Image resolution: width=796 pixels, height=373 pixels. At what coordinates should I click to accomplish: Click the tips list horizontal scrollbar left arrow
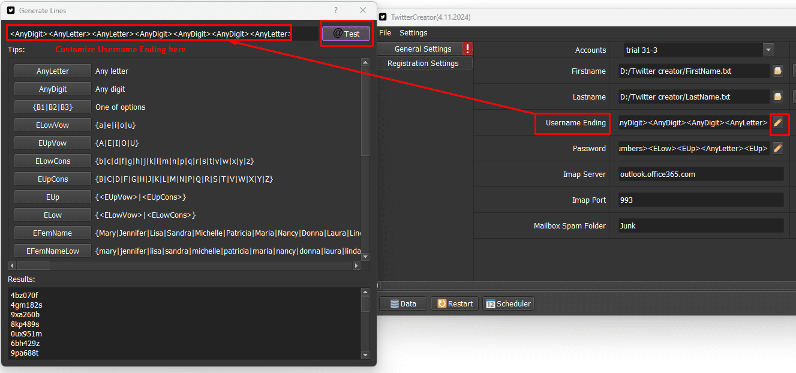tap(13, 265)
